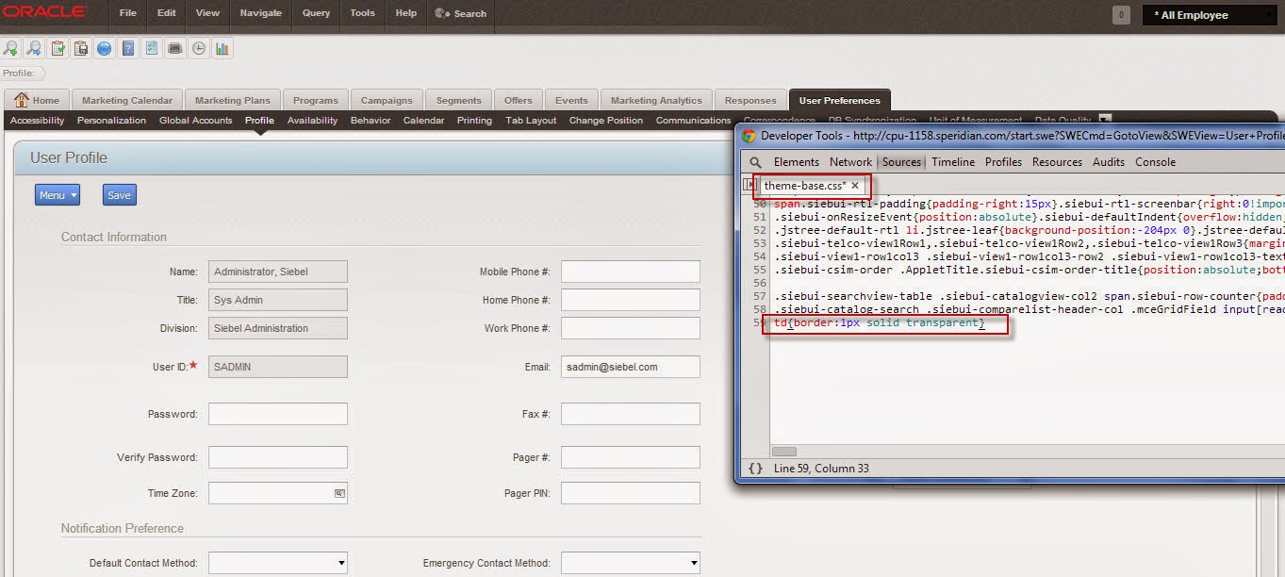The image size is (1285, 577).
Task: Click the clipboard with checkmark toolbar icon
Action: tap(58, 48)
